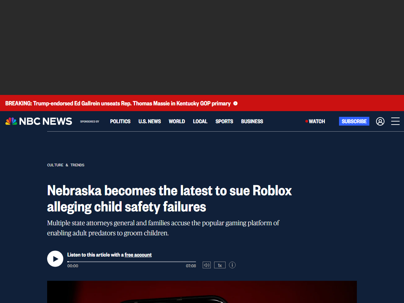Play the article audio

(55, 259)
